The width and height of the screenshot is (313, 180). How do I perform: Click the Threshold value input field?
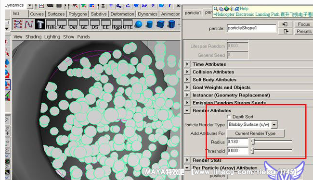237,151
